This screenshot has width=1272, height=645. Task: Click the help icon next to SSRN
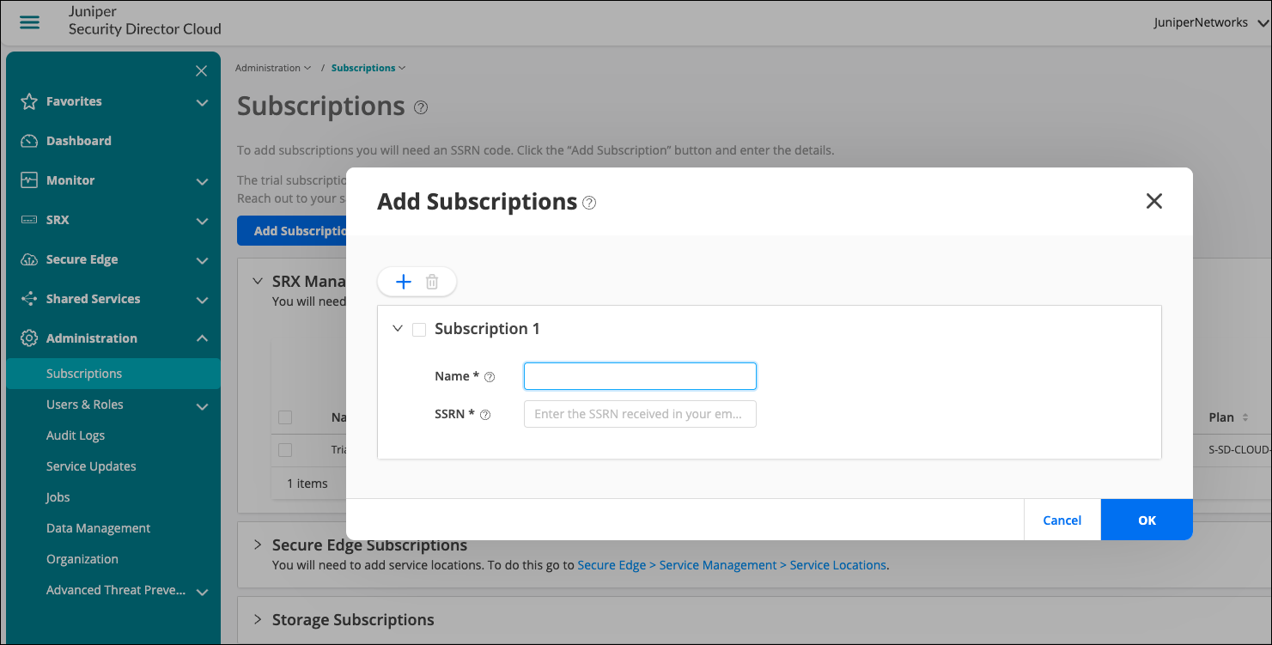[x=485, y=415]
